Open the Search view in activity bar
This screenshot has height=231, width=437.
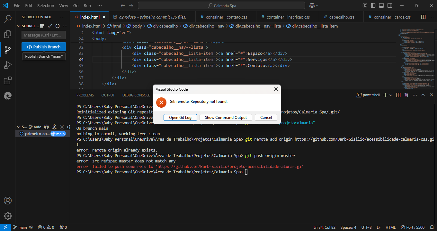(8, 19)
